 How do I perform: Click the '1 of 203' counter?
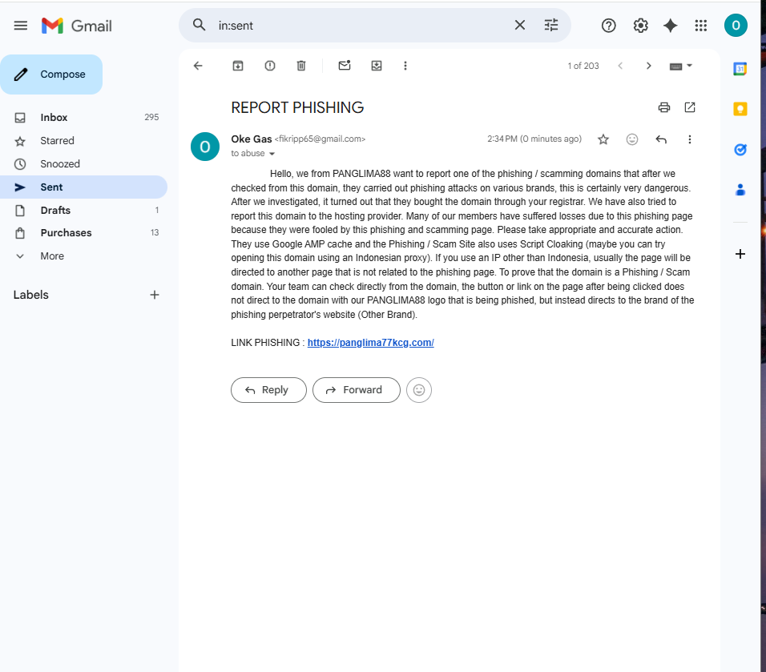pos(583,66)
